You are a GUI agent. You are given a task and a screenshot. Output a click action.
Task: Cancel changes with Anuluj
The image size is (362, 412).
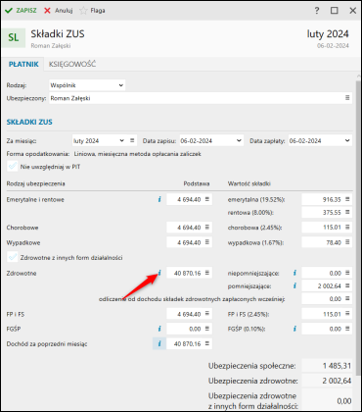click(x=59, y=11)
